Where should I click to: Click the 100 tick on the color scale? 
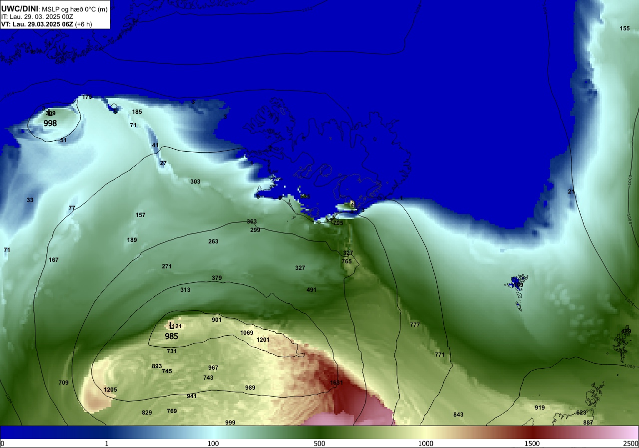(x=213, y=443)
